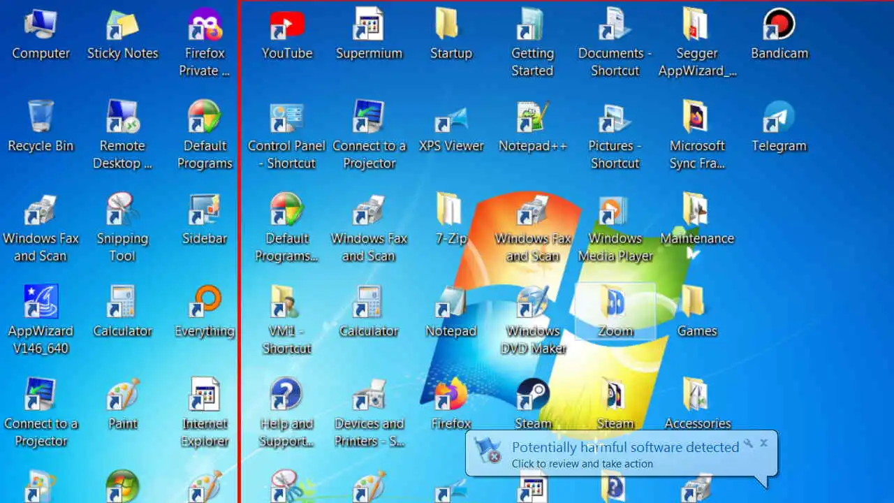894x503 pixels.
Task: Open the VM1 - Shortcut icon
Action: pos(287,319)
